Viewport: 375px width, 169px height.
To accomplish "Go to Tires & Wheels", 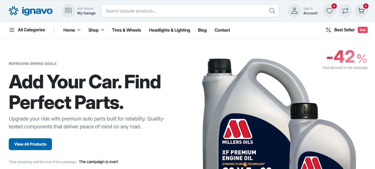I will click(126, 30).
